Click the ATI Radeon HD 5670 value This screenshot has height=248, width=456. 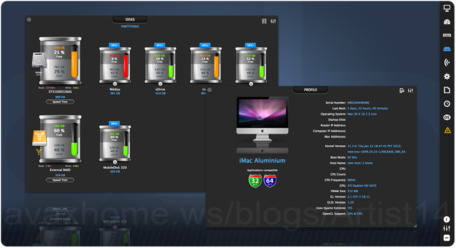pyautogui.click(x=362, y=186)
